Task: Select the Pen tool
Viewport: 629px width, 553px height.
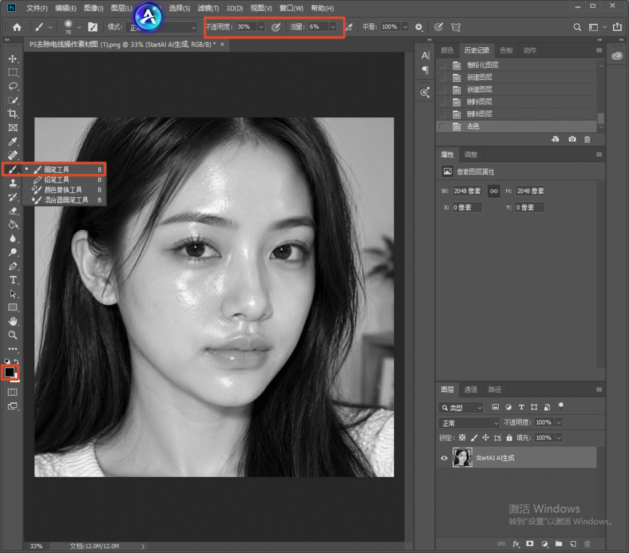Action: (x=13, y=266)
